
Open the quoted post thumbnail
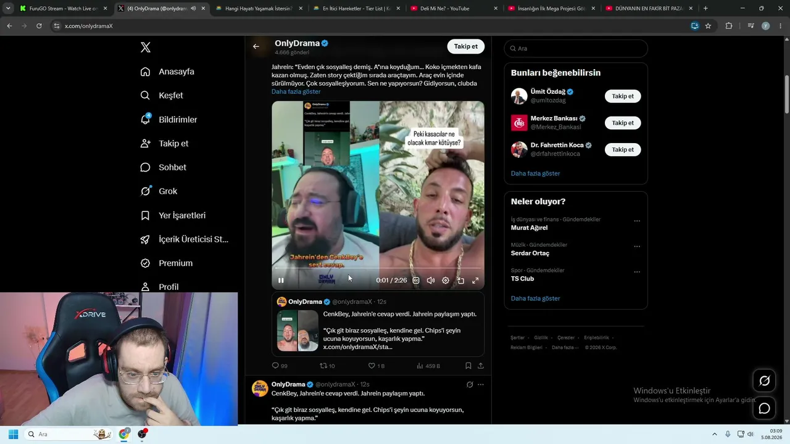click(297, 331)
